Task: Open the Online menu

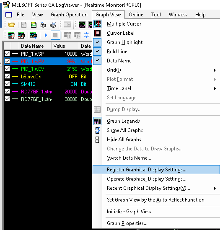Action: pyautogui.click(x=136, y=15)
